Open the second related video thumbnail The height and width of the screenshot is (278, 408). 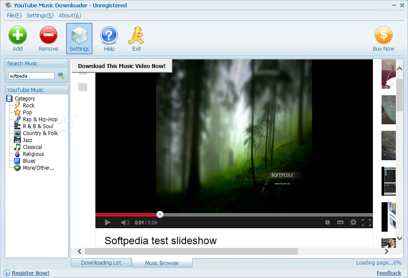tap(388, 110)
